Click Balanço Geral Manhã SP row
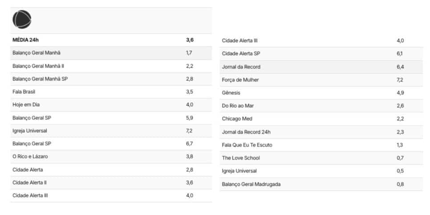The image size is (430, 215). tap(111, 79)
